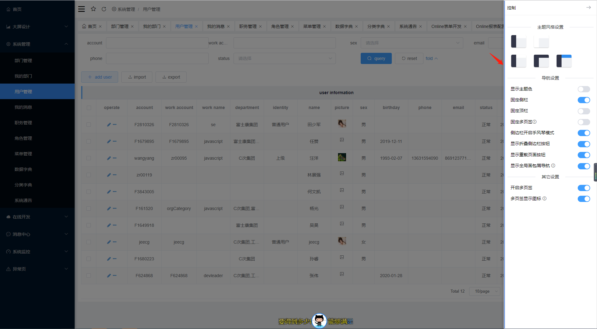The height and width of the screenshot is (329, 597).
Task: Check the checkbox for zr00119 row
Action: click(x=89, y=175)
